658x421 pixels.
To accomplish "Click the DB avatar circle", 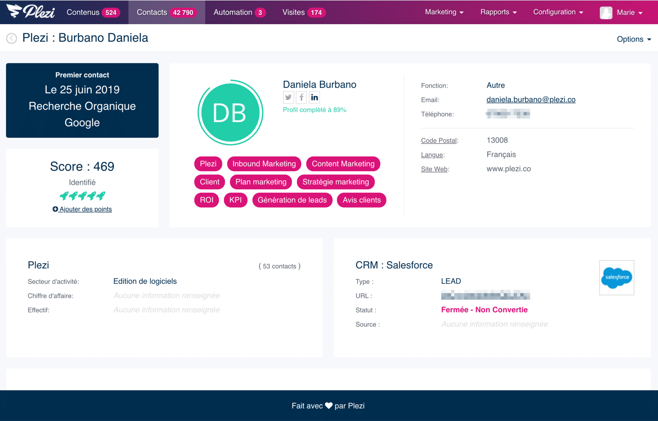I will (x=230, y=112).
